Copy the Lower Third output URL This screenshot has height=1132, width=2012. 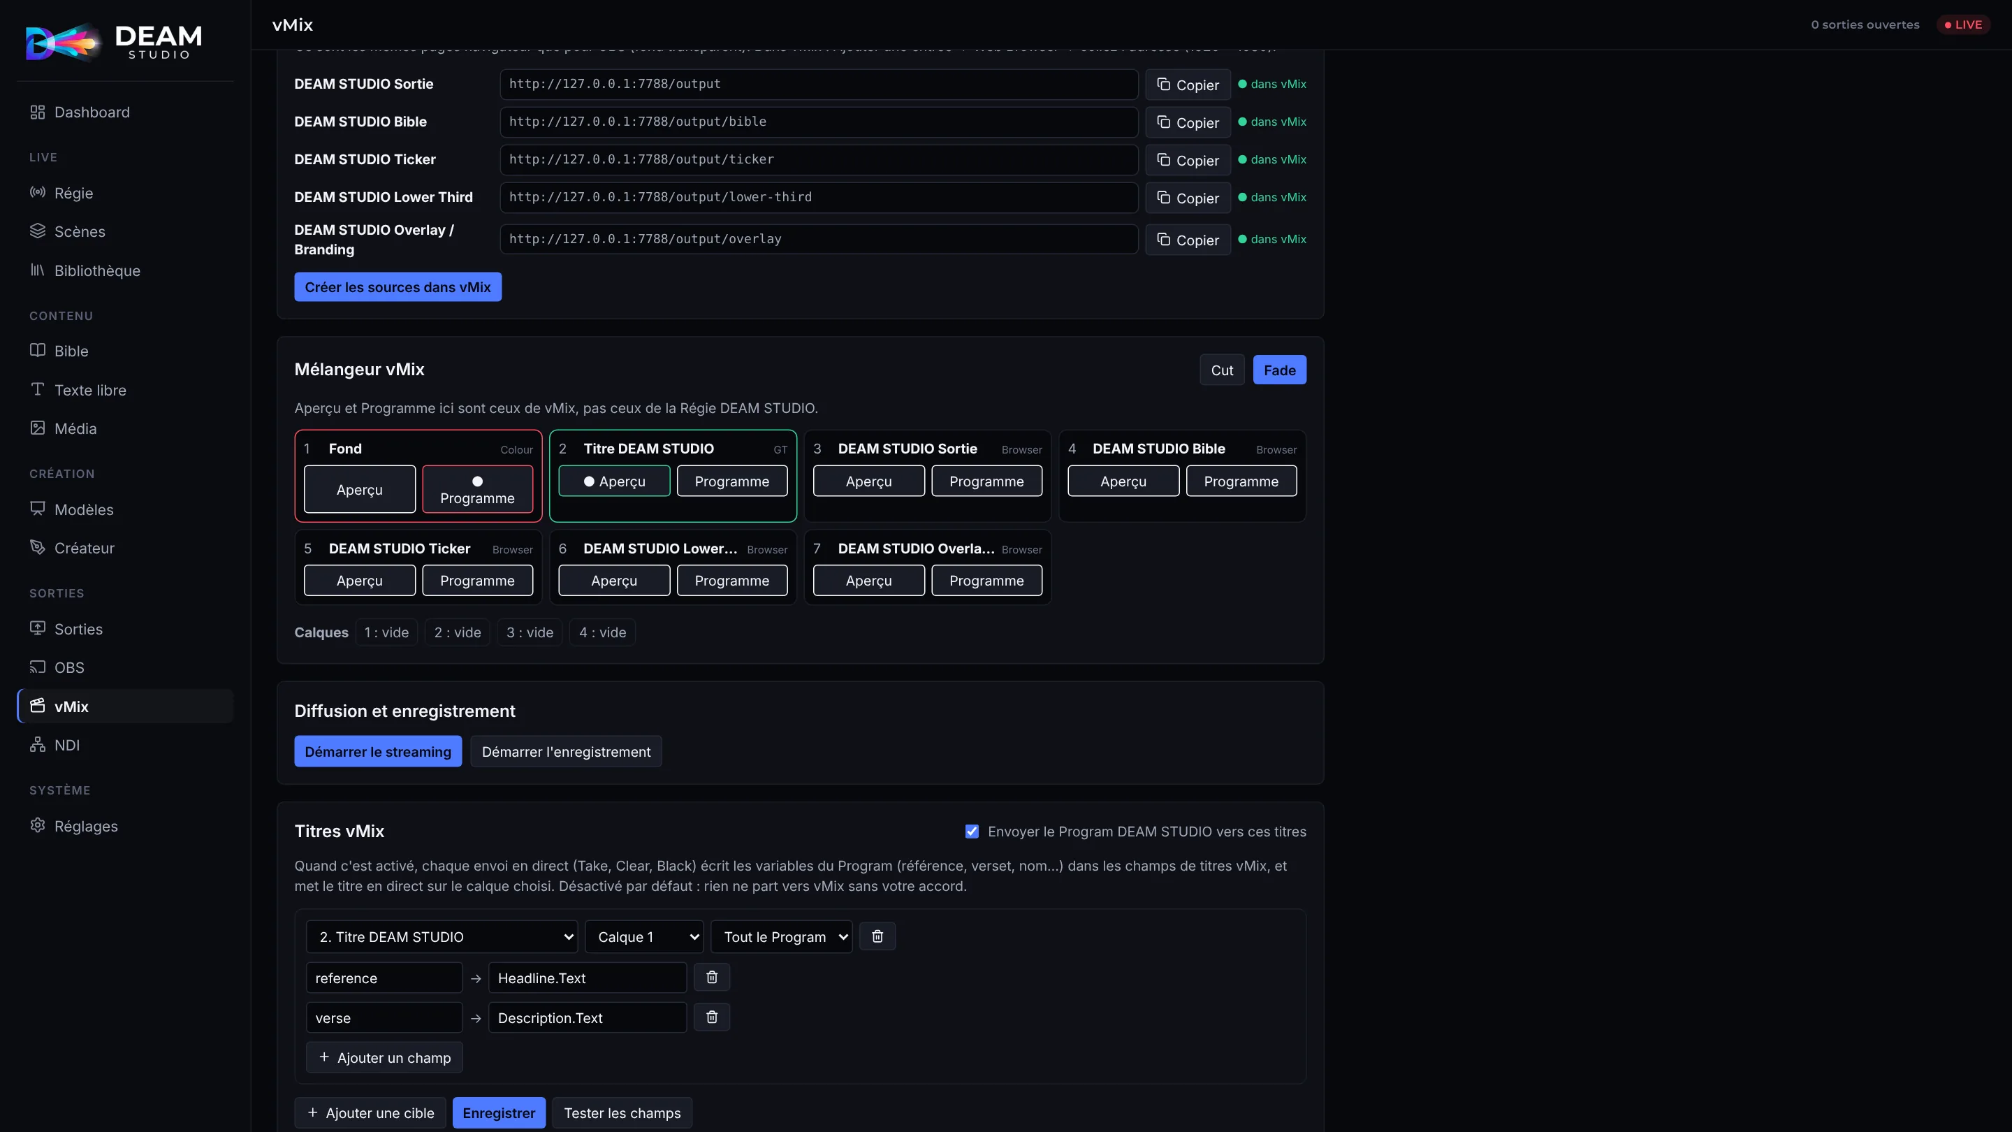tap(1187, 198)
